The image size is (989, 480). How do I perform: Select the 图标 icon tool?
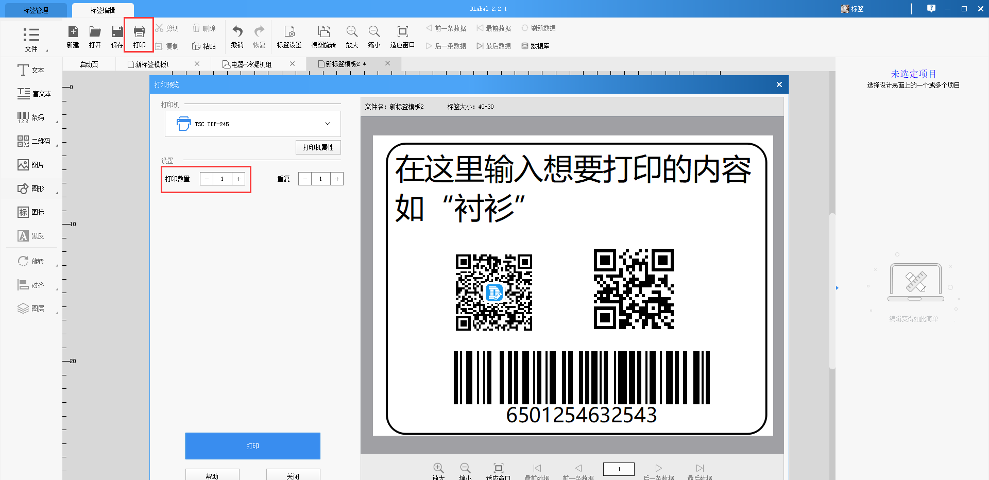pos(31,212)
